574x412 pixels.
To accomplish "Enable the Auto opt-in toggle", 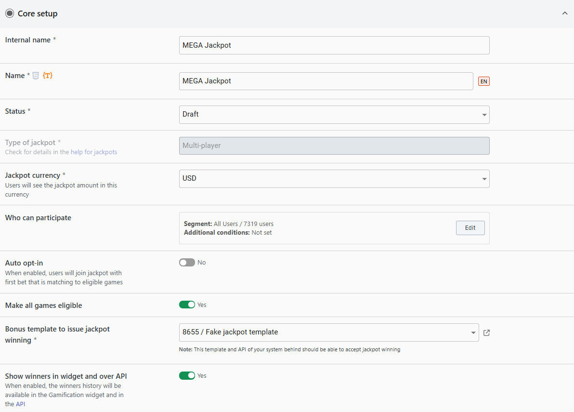I will click(187, 263).
